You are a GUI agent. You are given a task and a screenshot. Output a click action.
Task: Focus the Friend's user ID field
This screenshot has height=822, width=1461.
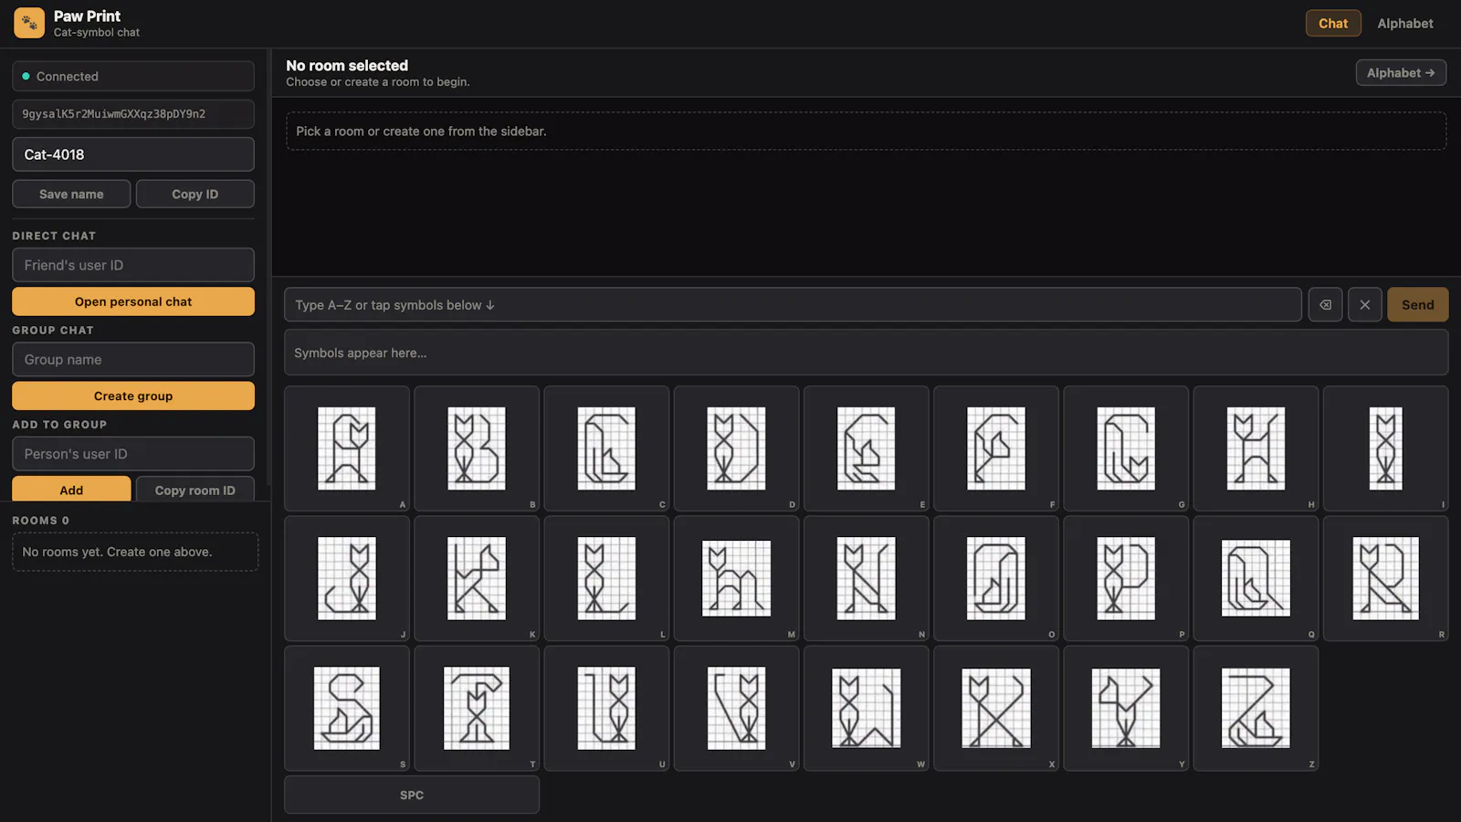coord(133,265)
